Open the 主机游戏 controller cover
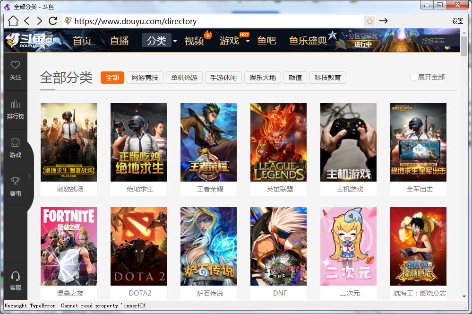The width and height of the screenshot is (472, 314). [x=348, y=142]
